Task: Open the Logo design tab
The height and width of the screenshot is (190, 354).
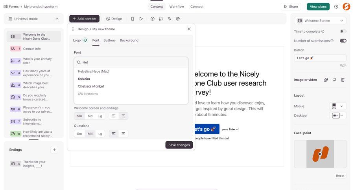Action: point(77,40)
